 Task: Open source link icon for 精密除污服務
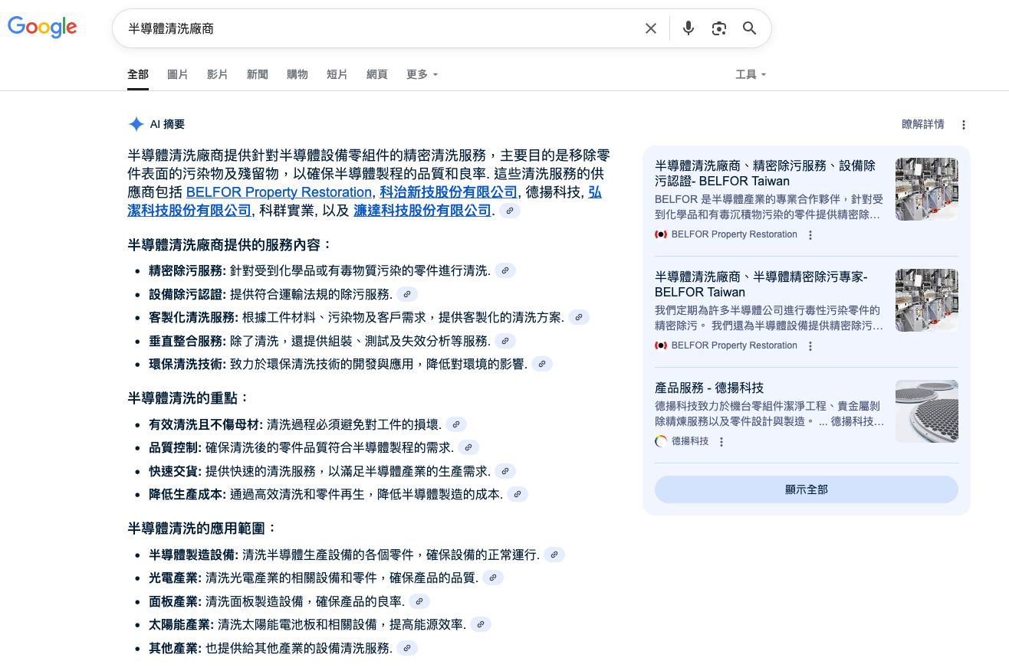tap(505, 270)
